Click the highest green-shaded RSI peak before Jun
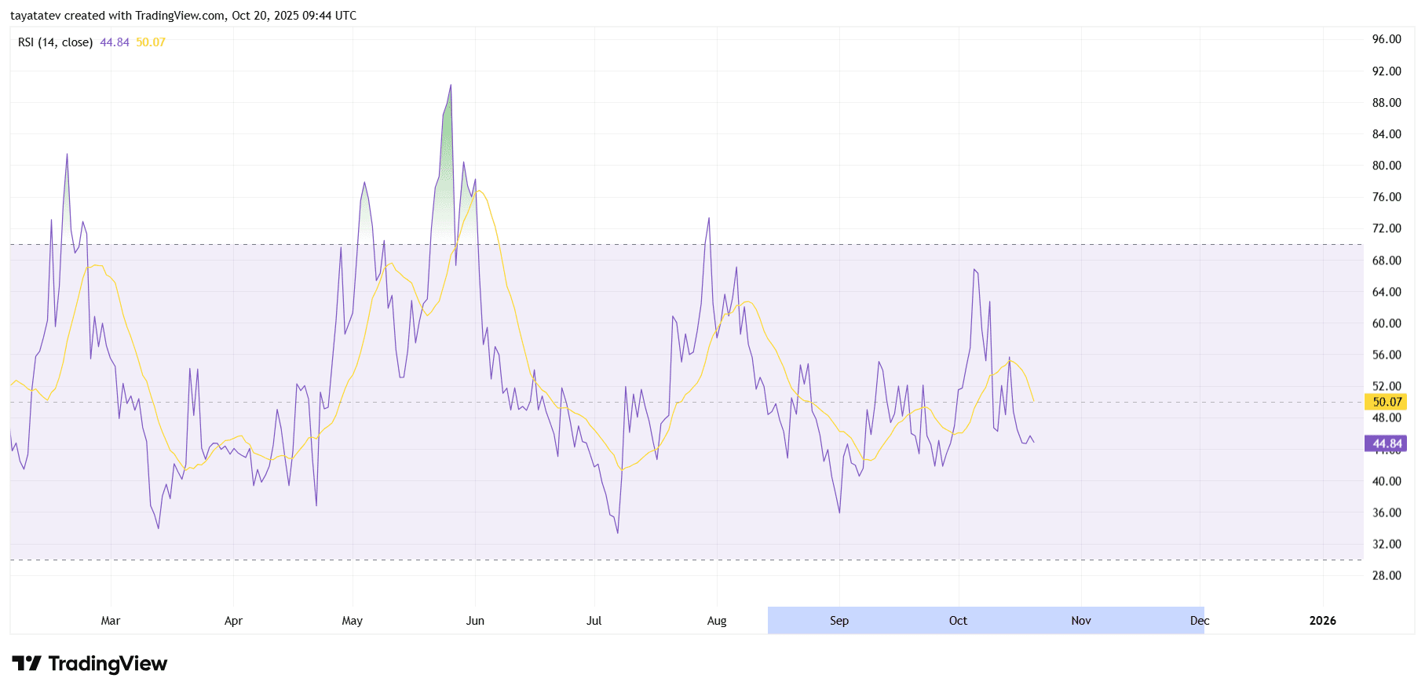Viewport: 1425px width, 693px height. pos(450,86)
